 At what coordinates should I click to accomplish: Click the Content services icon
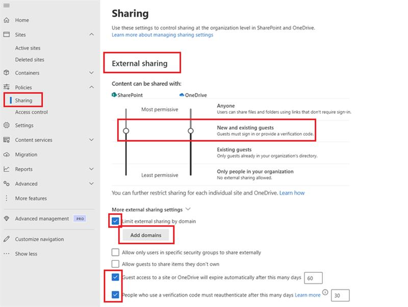pos(7,140)
